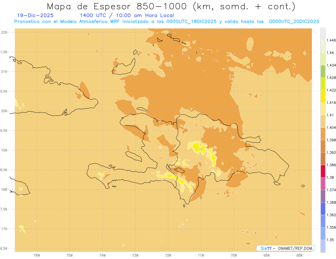Click the valid-until time '0000UTC_20DIC2025' in the subtitle
The image size is (336, 259).
[x=294, y=22]
